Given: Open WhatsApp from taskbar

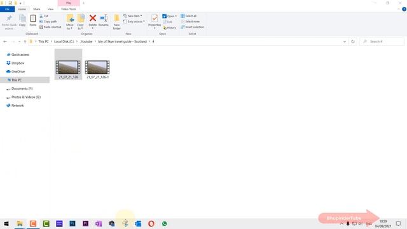Looking at the screenshot, I should pos(164,223).
